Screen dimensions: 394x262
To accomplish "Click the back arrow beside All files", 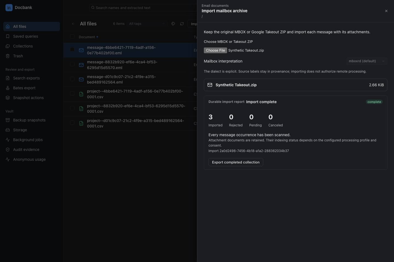I will pos(73,24).
